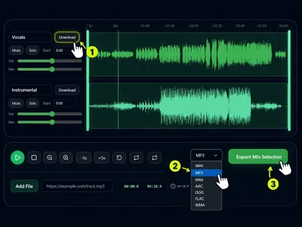Click the 03:00 mark on the timeline ruler
This screenshot has height=227, width=302.
pyautogui.click(x=240, y=26)
